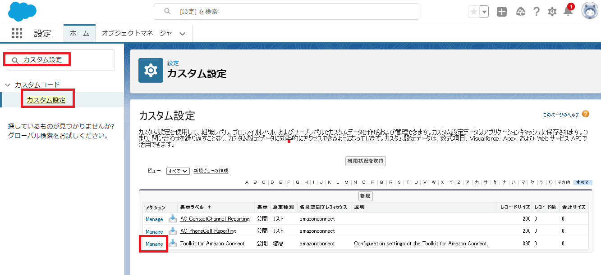
Task: Open the favorites list dropdown arrow
Action: coord(484,12)
